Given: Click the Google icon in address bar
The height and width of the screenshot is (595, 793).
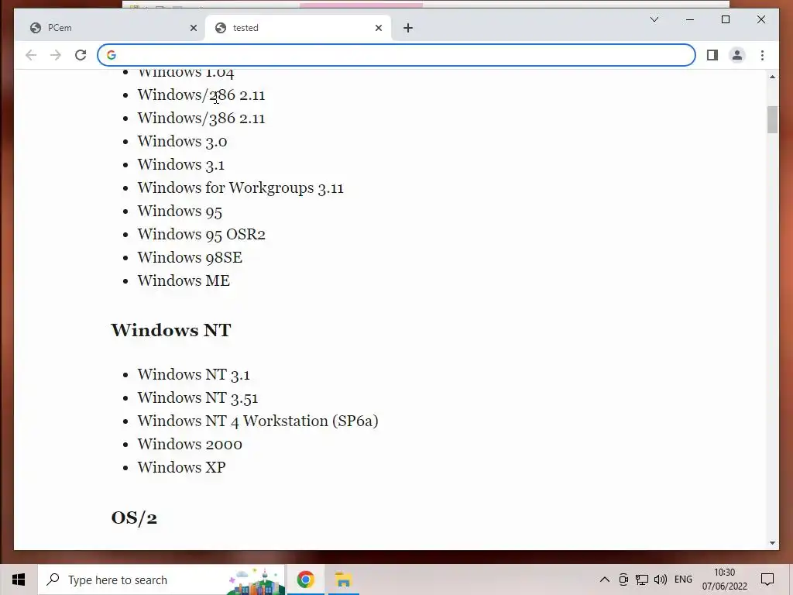Looking at the screenshot, I should [112, 55].
